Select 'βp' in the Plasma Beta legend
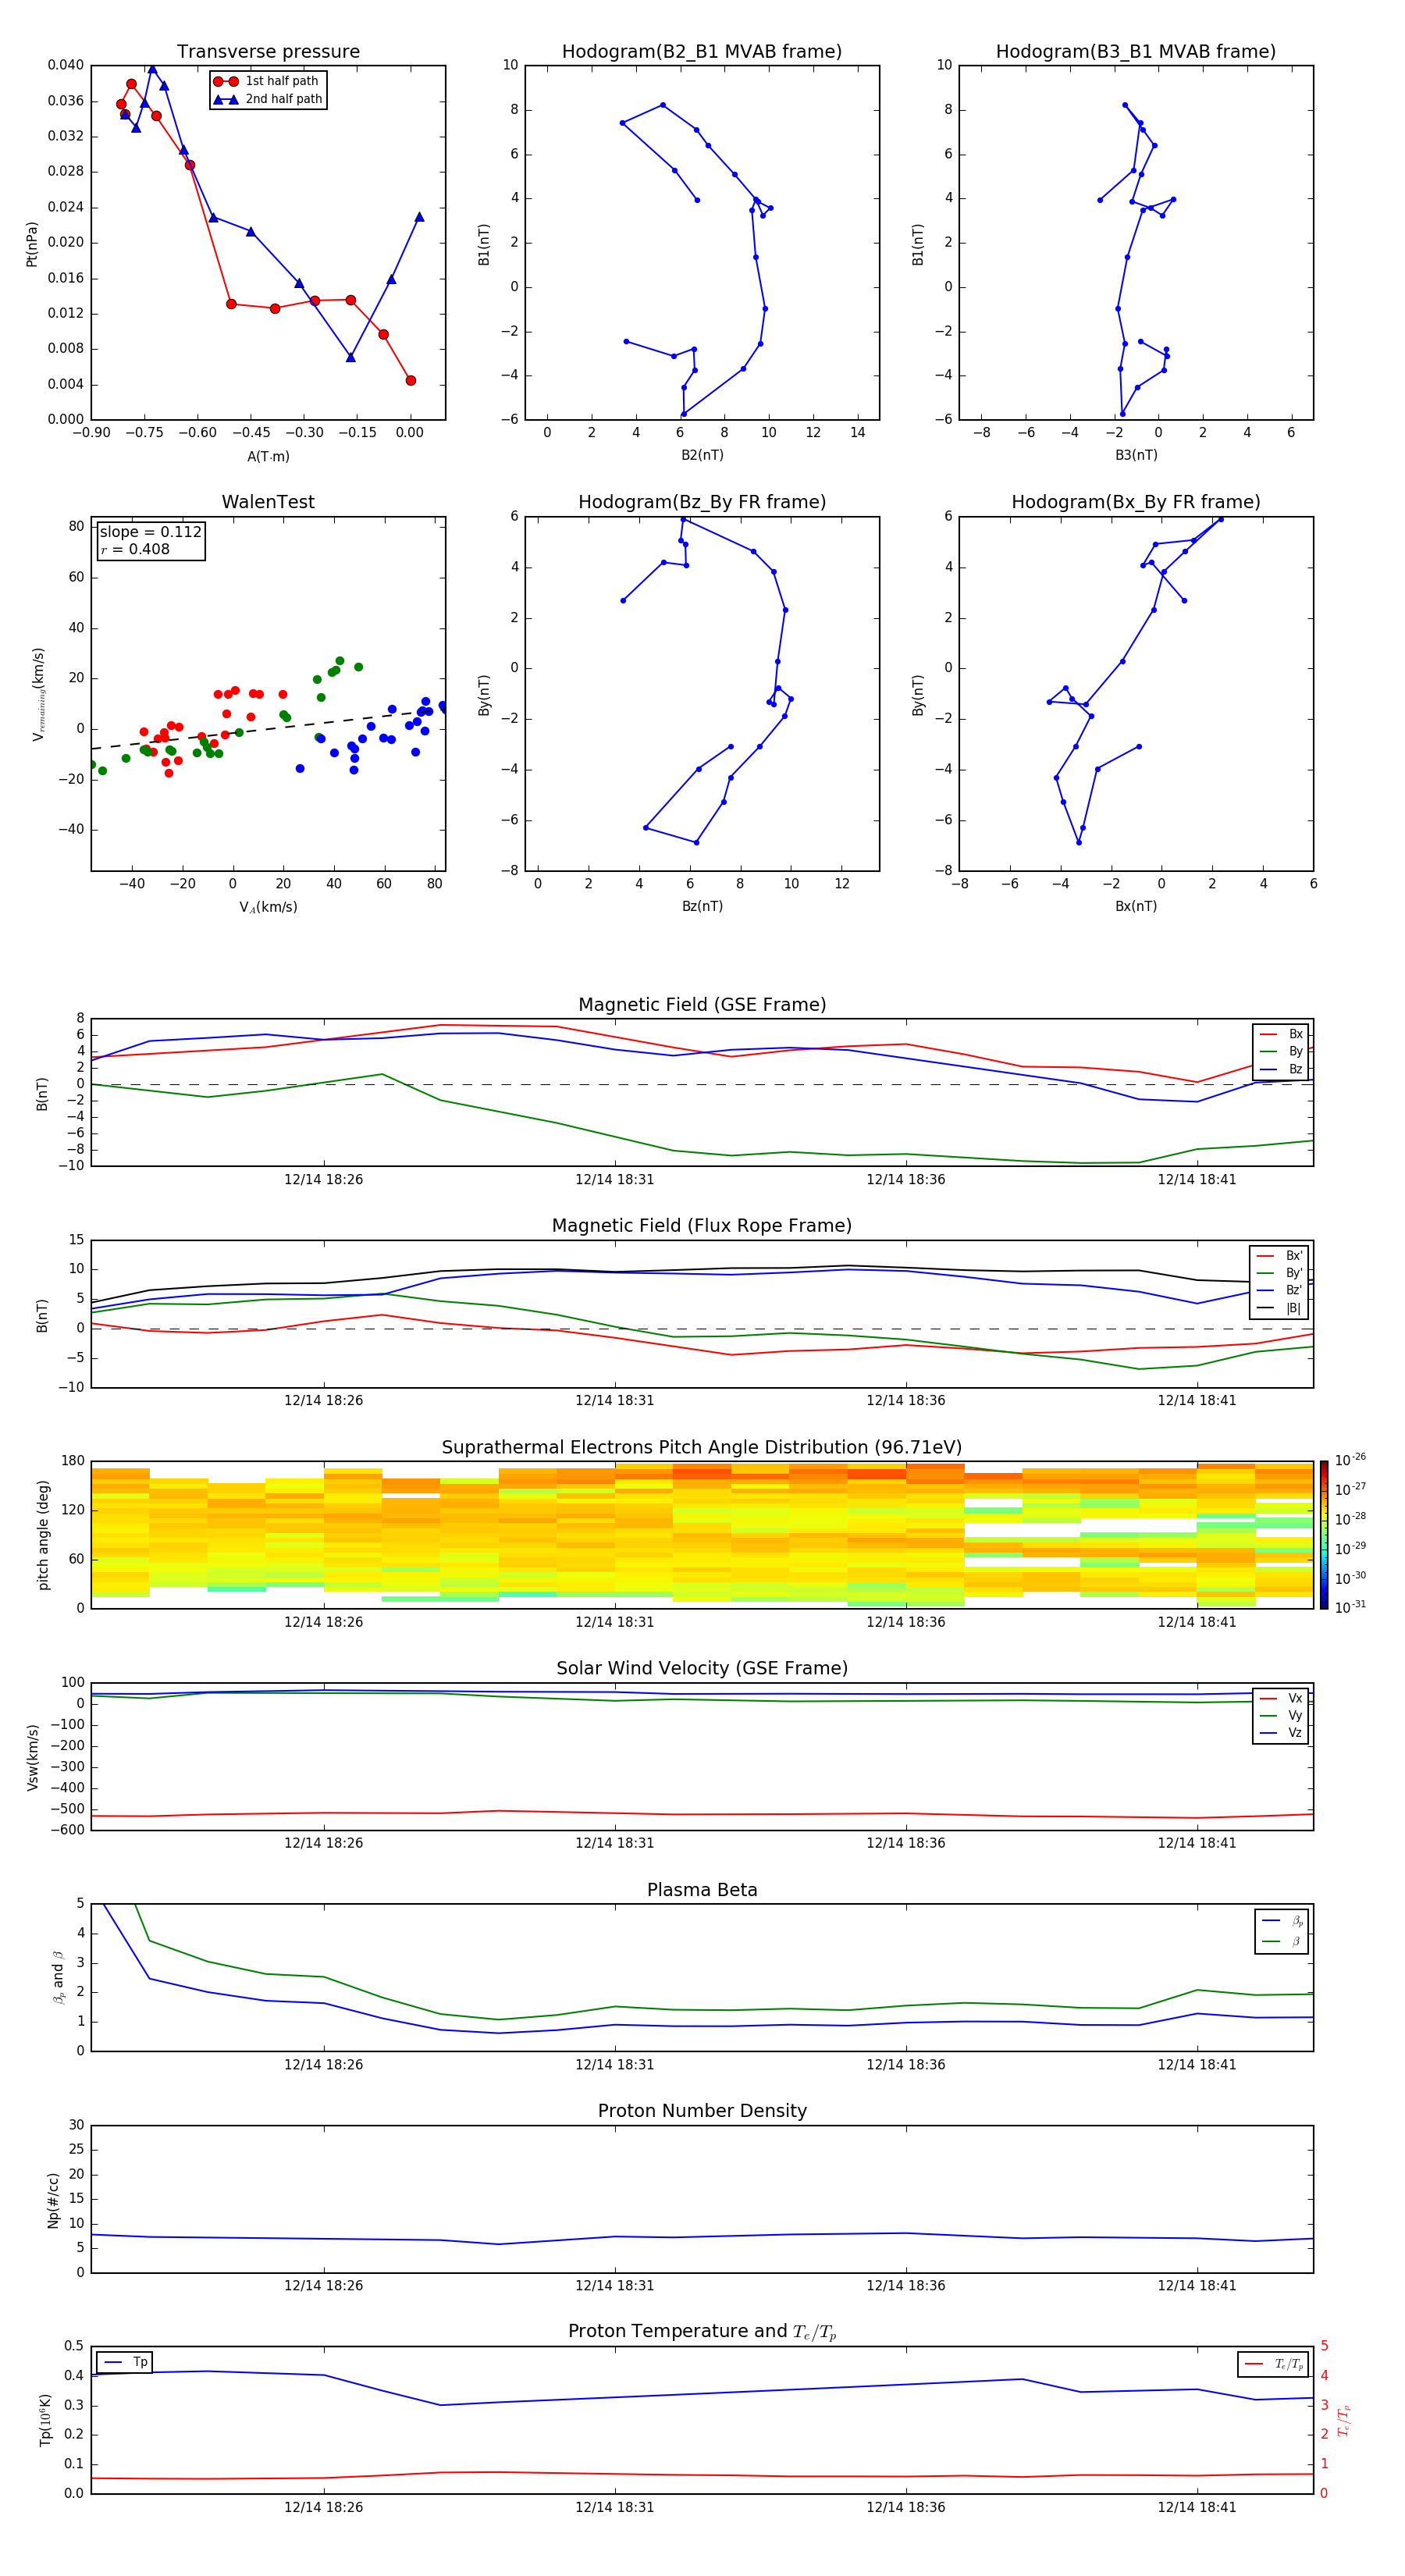 point(1282,1920)
